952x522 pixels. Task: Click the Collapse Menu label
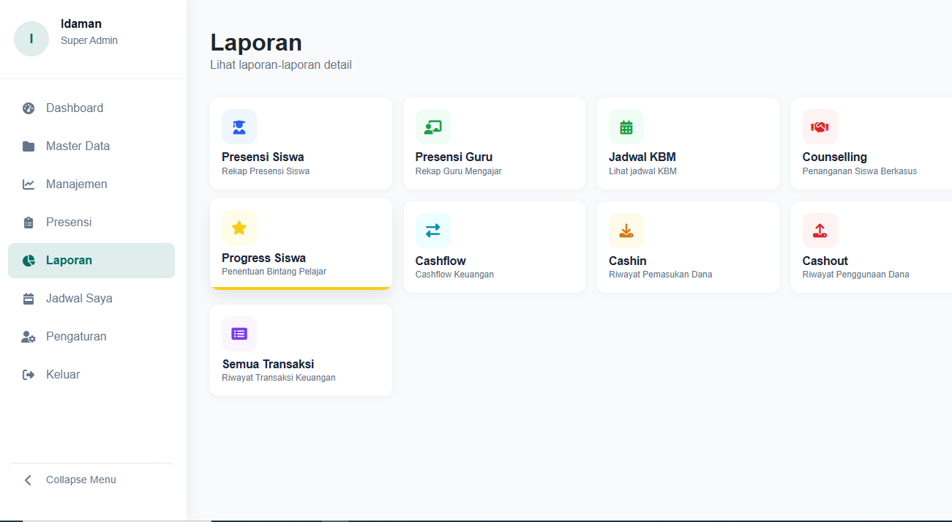click(81, 480)
